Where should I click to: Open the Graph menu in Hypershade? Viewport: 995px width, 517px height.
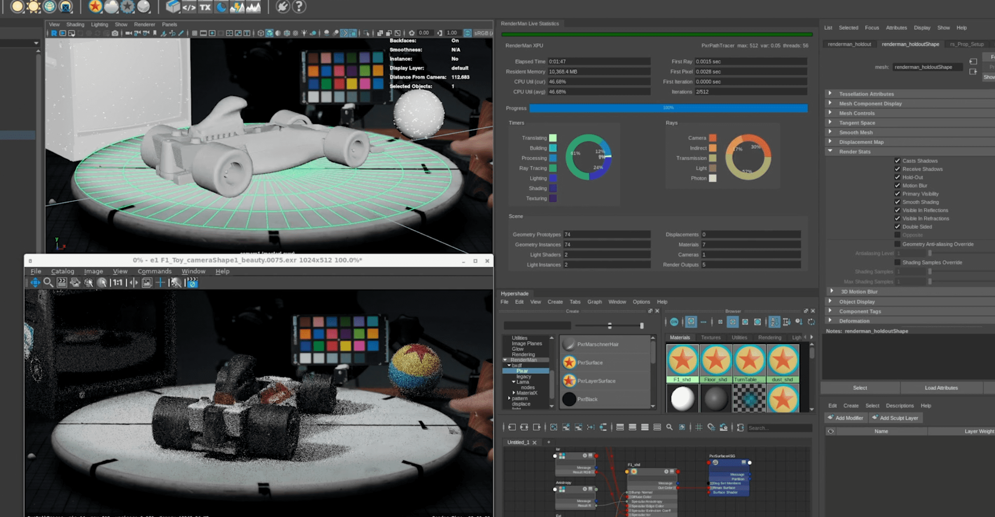click(595, 302)
